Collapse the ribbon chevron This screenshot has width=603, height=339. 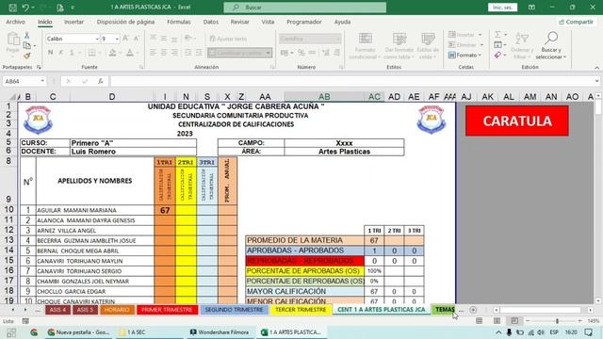point(596,68)
